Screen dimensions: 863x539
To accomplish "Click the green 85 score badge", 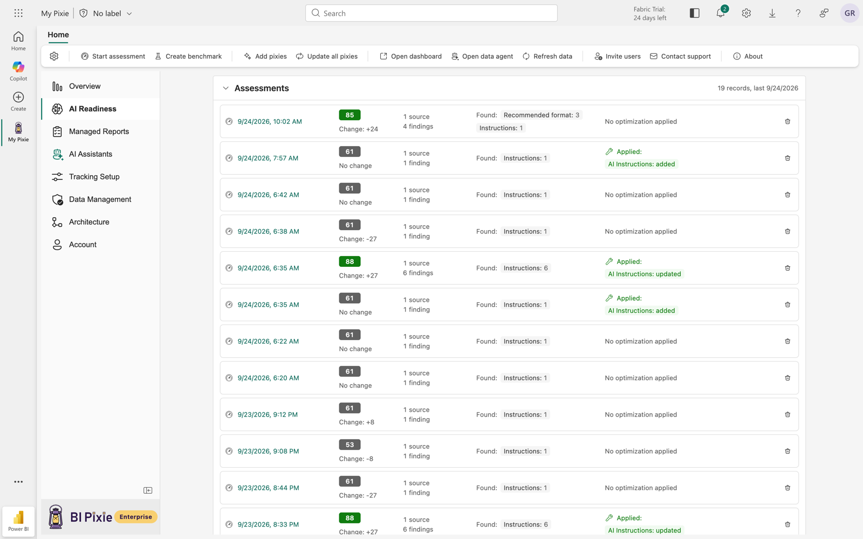I will click(x=350, y=115).
